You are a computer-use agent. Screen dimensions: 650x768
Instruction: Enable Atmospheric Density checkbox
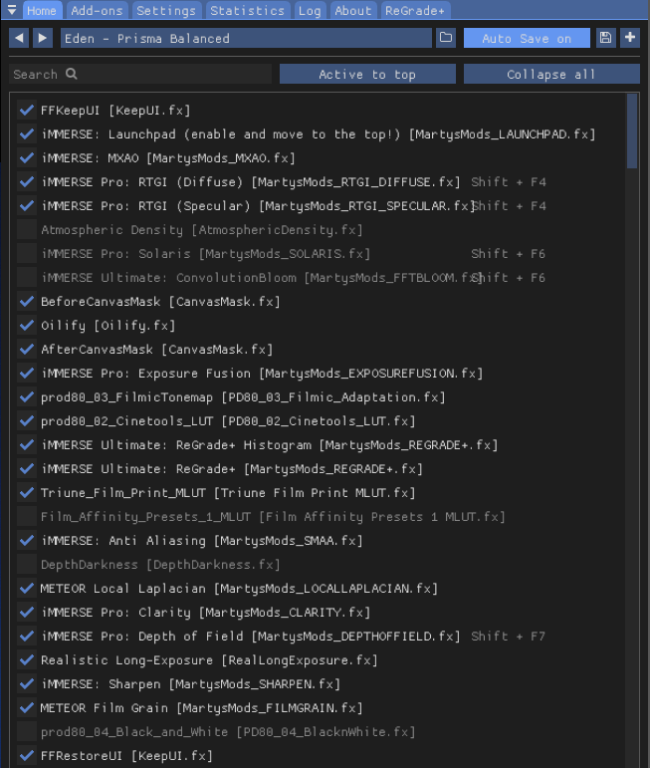click(27, 230)
